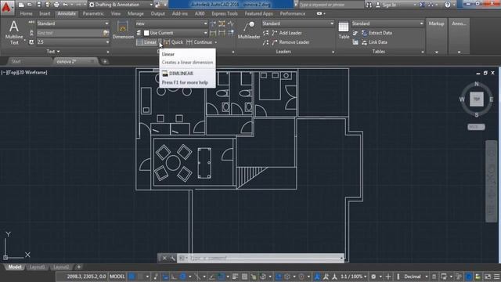Click the Autodesk Exchange Apps X icon

422,5
